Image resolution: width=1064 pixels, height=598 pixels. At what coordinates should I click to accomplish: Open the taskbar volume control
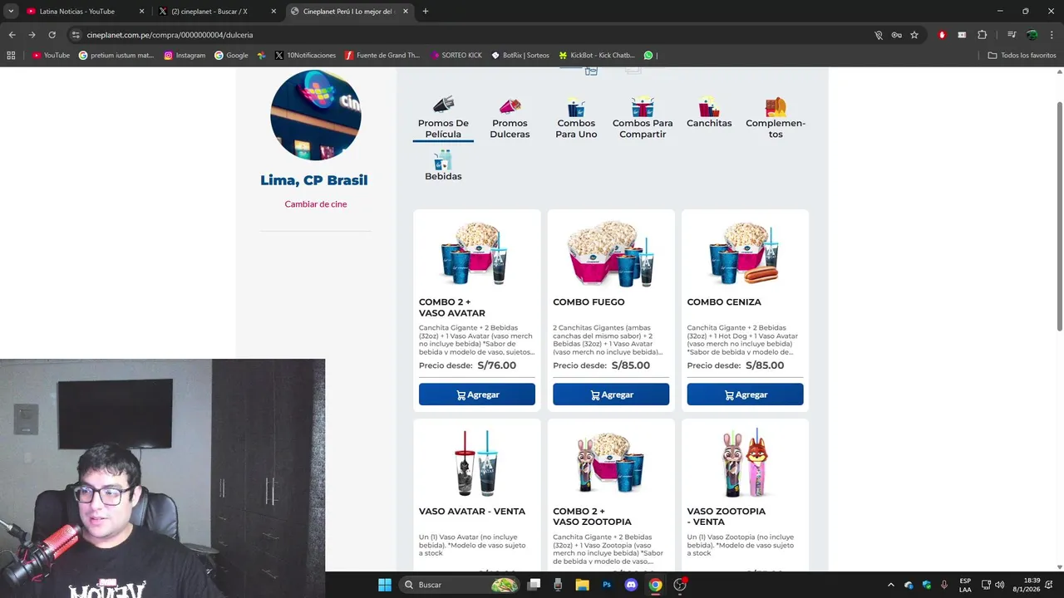(1000, 585)
